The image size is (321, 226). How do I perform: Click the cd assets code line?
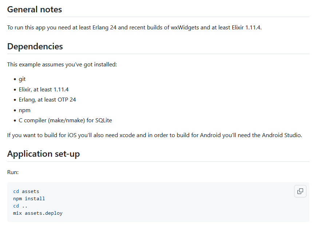click(26, 191)
